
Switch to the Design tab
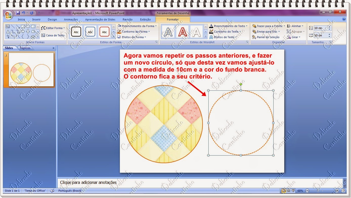(x=52, y=19)
